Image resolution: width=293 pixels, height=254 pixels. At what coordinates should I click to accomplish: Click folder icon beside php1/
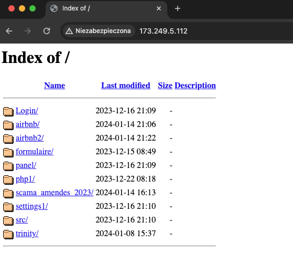[x=8, y=180]
